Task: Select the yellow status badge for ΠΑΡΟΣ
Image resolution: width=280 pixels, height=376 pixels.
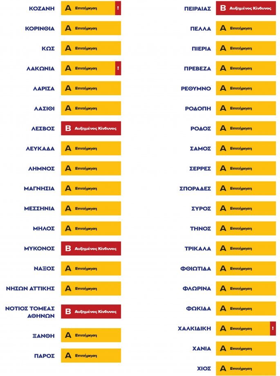Action: coord(91,356)
